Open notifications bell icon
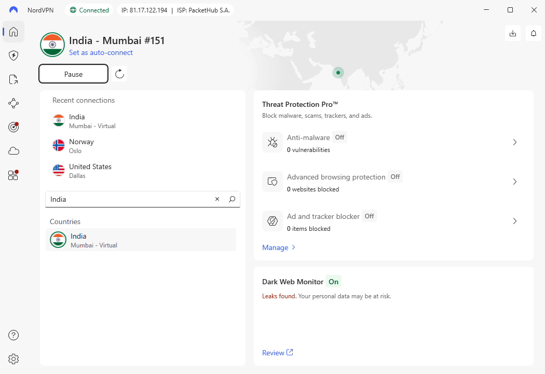 (x=534, y=33)
